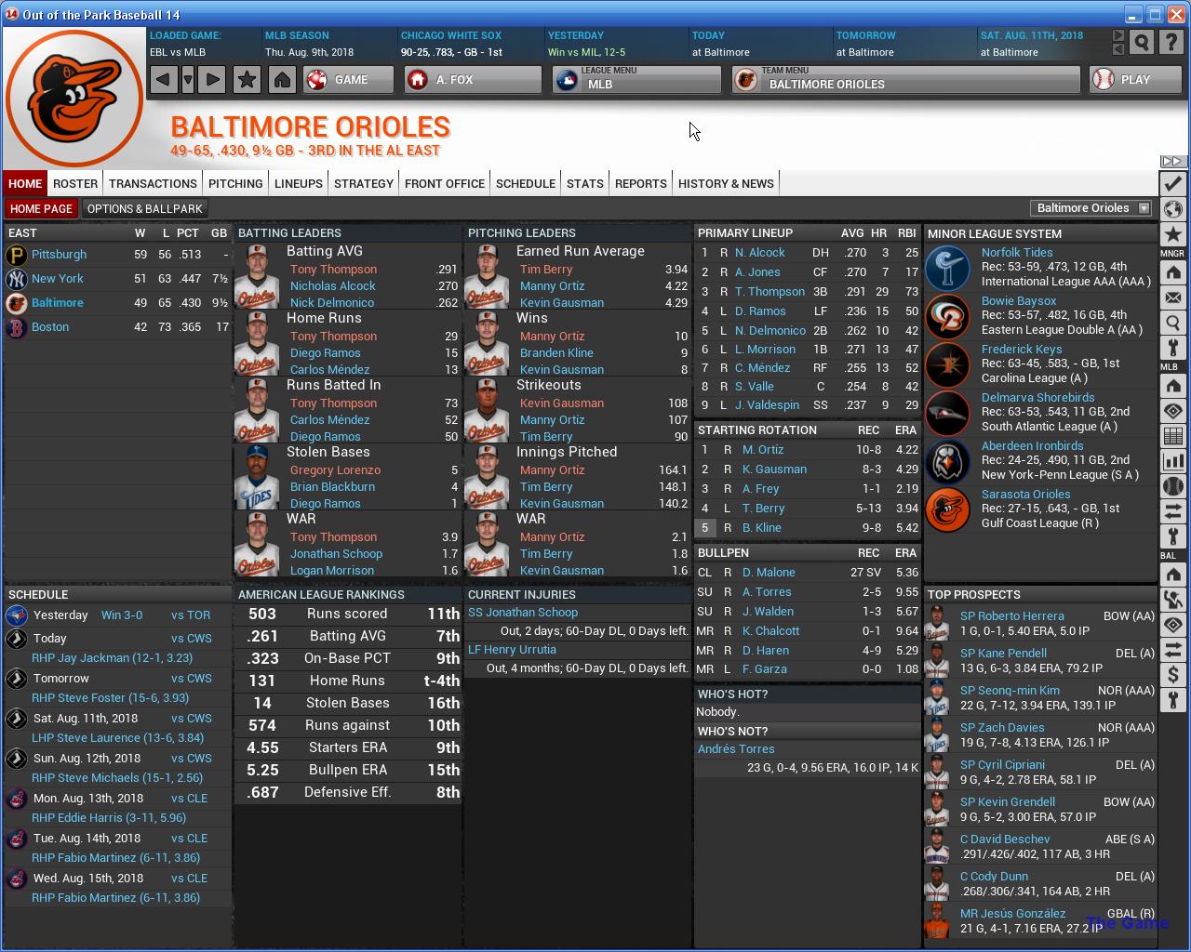Open the Norfolk Tides affiliate link
Viewport: 1191px width, 952px height.
tap(1017, 252)
